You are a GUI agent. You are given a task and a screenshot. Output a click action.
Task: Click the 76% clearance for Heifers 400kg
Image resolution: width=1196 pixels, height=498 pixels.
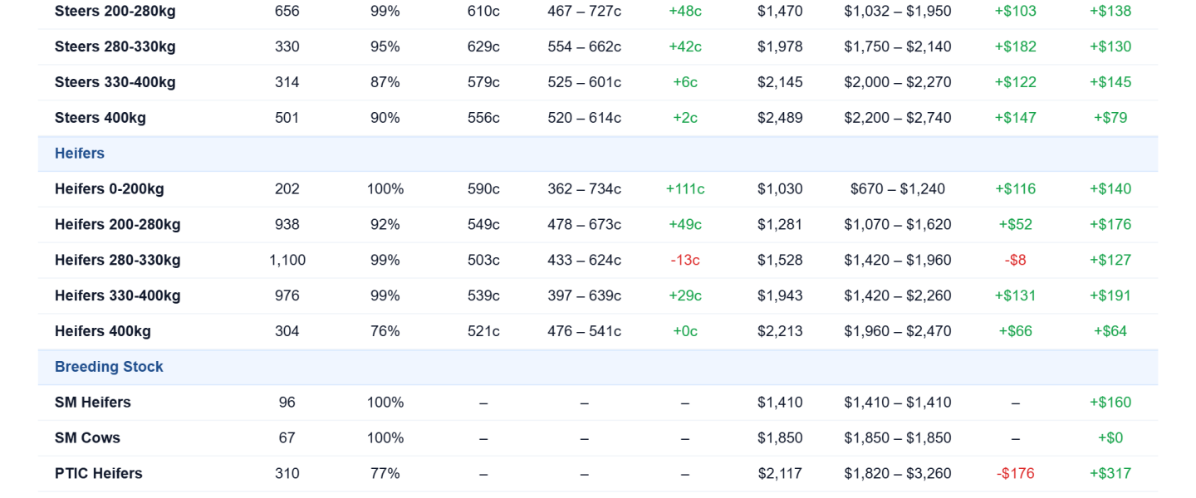(x=385, y=331)
